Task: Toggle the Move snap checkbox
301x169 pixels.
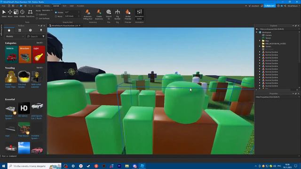Action: (56, 16)
